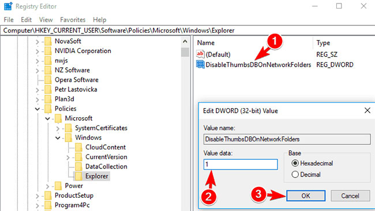The image size is (375, 211).
Task: Click the NVIDIA Corporation folder icon
Action: 48,51
